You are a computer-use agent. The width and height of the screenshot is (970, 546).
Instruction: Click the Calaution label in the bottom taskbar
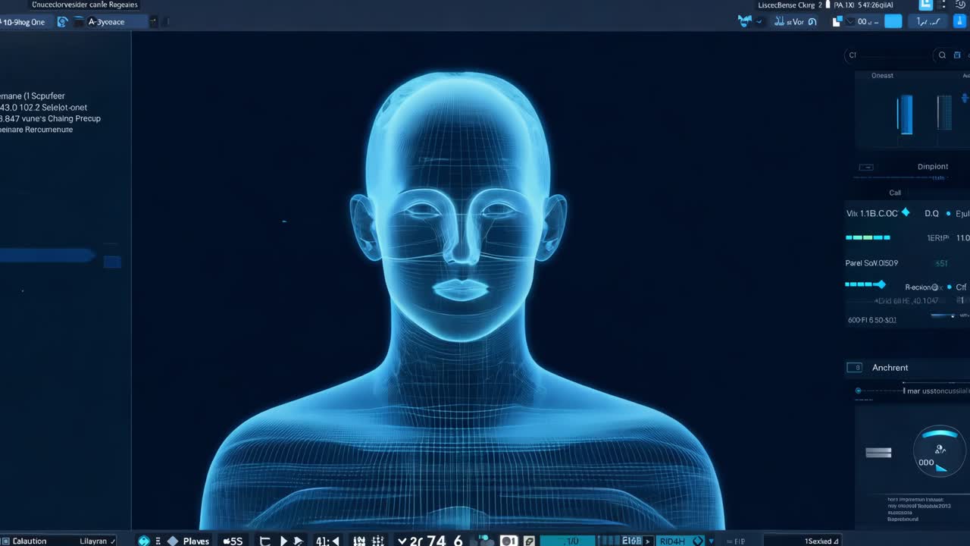30,541
